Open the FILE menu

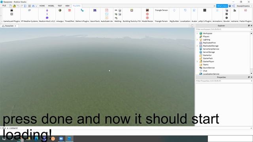click(4, 6)
